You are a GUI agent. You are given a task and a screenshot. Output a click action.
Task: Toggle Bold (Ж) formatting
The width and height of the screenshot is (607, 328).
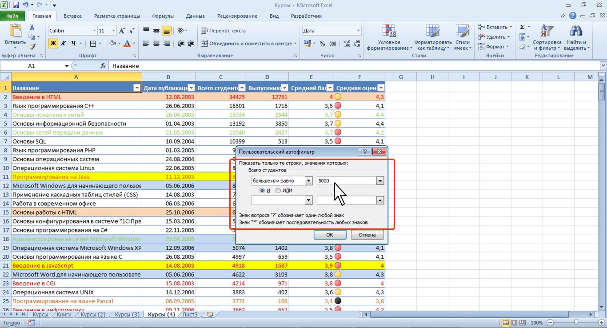click(53, 44)
